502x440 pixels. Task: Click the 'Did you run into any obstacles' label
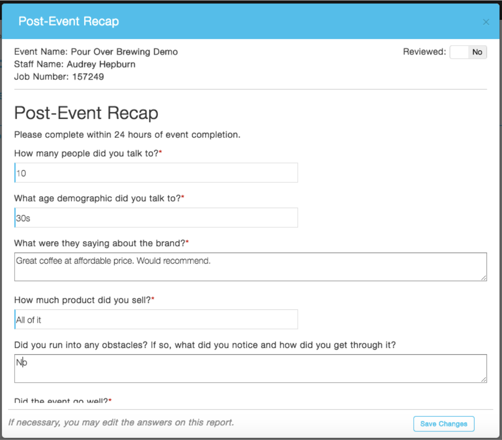[205, 345]
